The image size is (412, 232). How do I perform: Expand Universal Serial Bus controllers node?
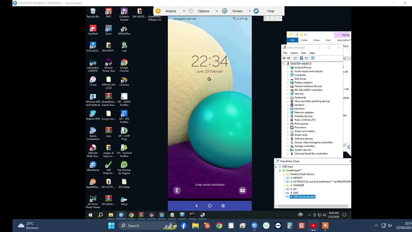(x=288, y=154)
